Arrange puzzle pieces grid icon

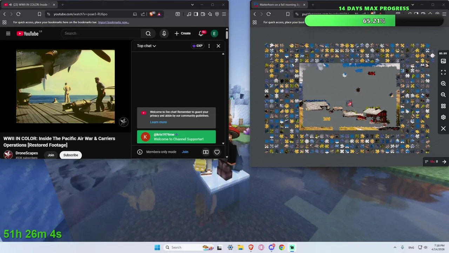443,106
